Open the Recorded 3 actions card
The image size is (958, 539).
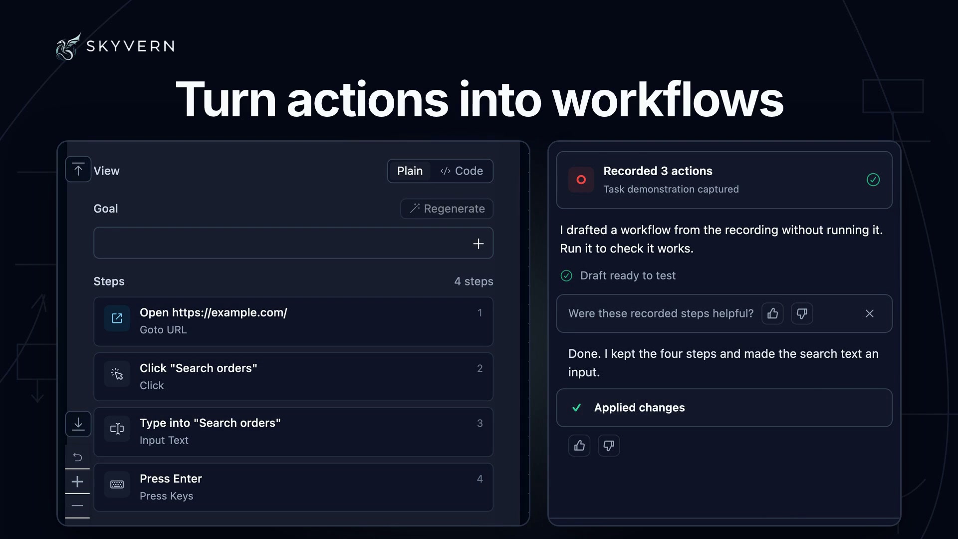coord(724,180)
